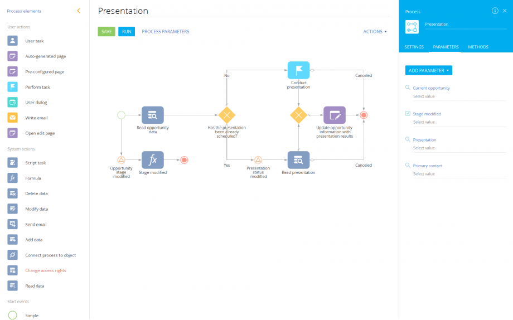Select the Modify data element icon
The height and width of the screenshot is (320, 513).
tap(12, 209)
